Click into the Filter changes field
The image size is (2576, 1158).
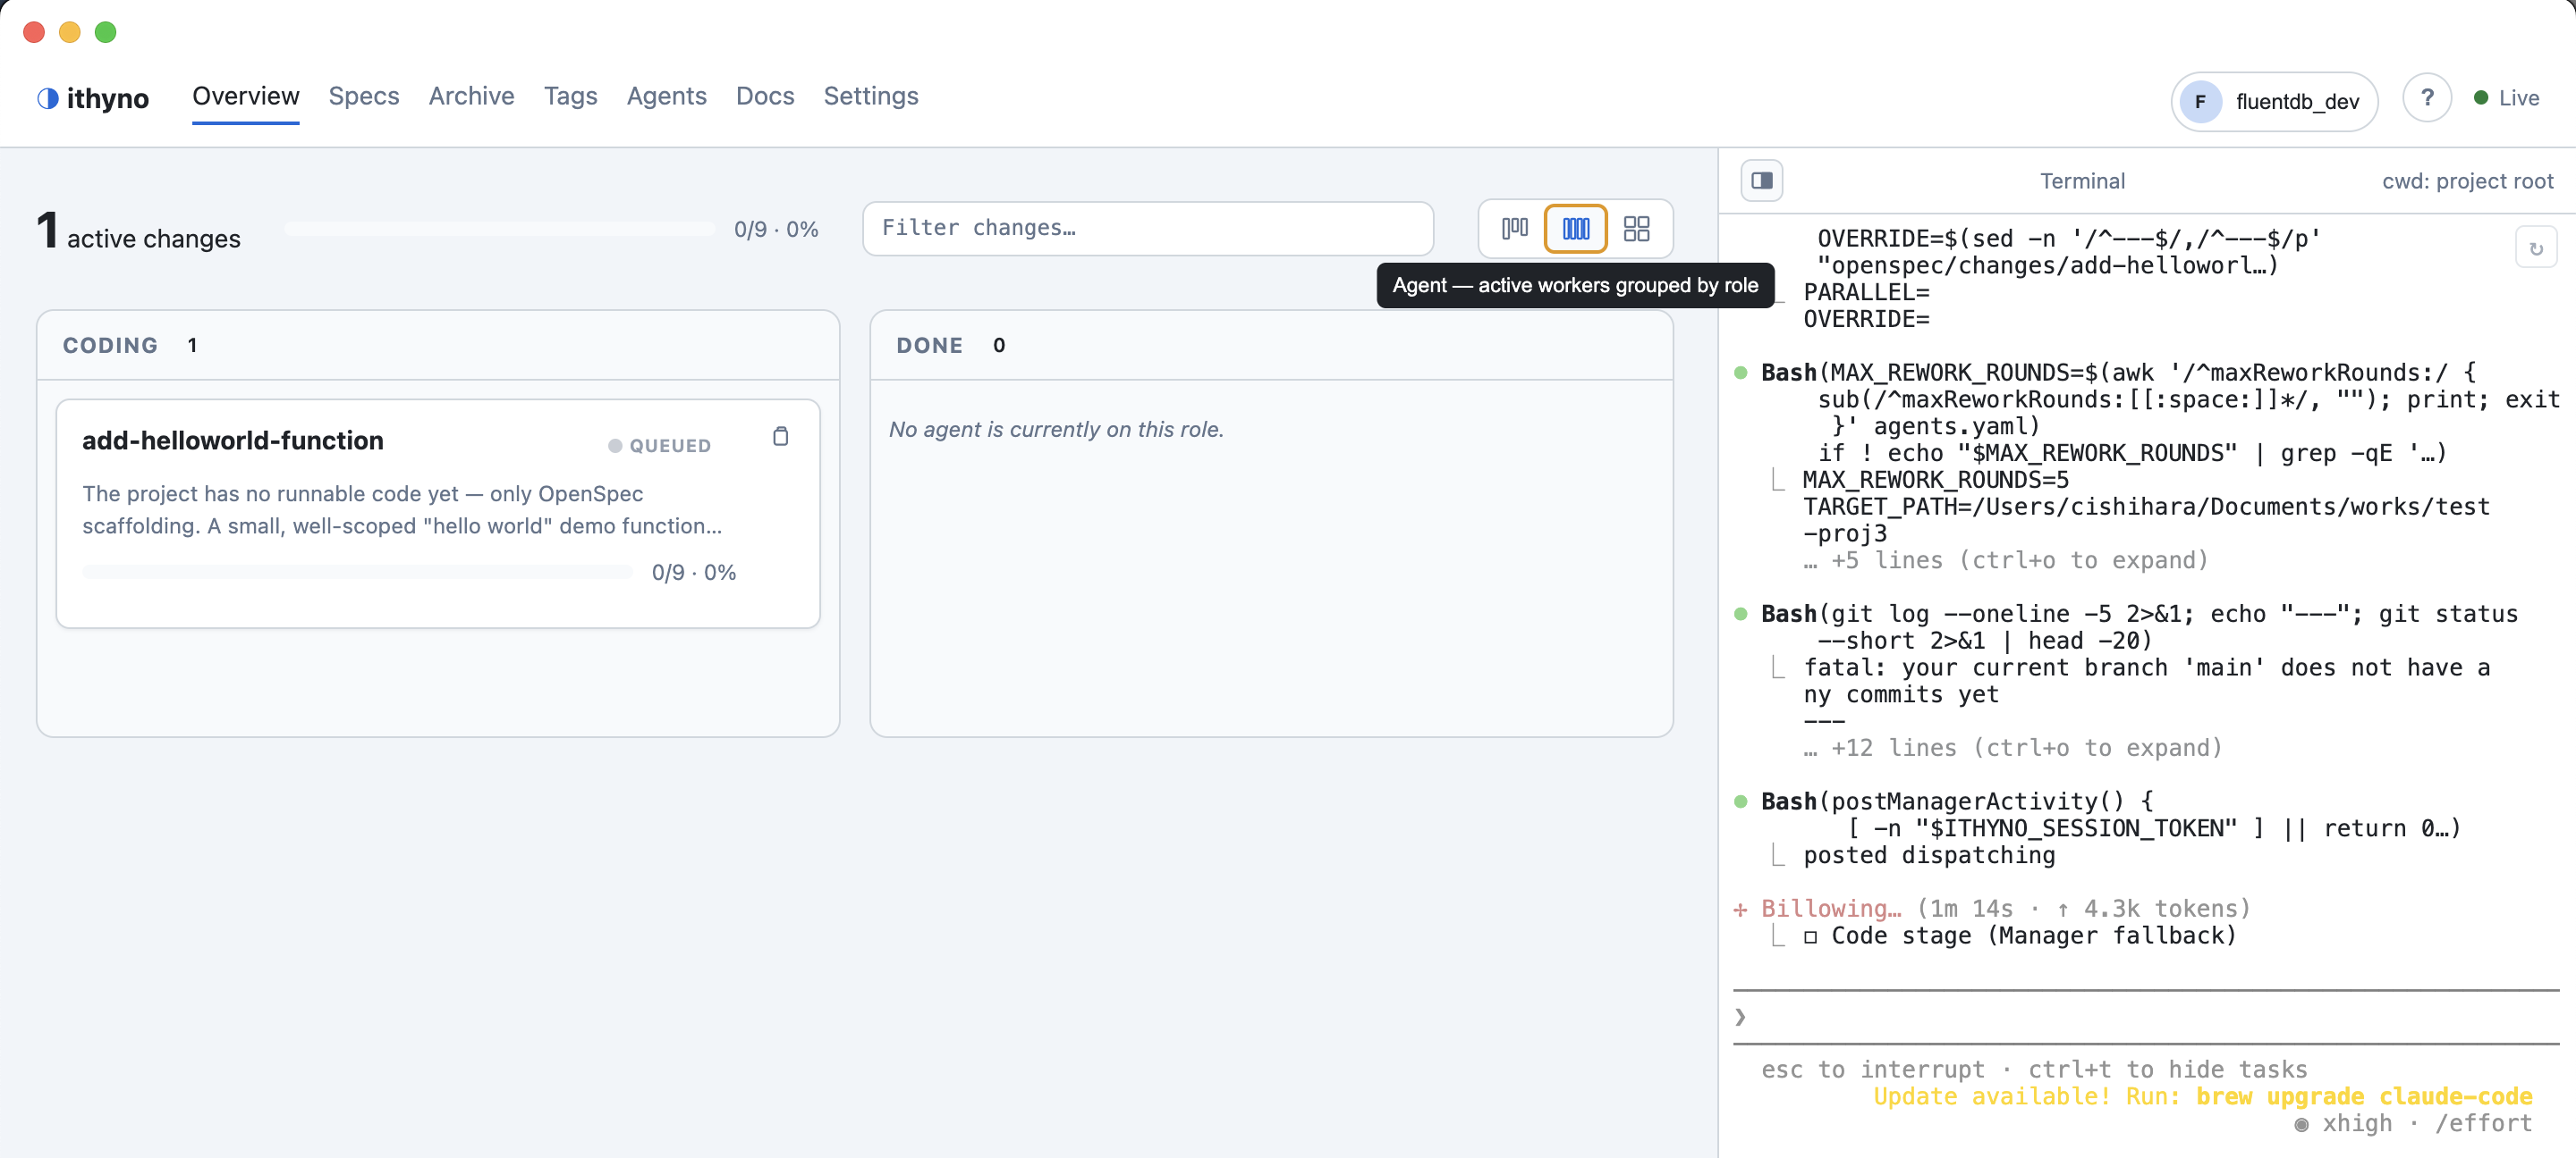(x=1147, y=228)
